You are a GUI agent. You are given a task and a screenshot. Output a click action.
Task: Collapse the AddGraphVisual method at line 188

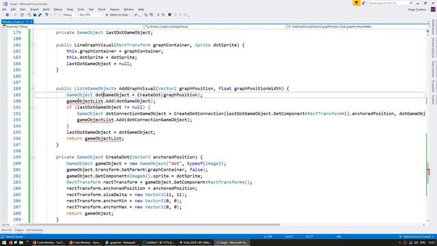pos(33,88)
